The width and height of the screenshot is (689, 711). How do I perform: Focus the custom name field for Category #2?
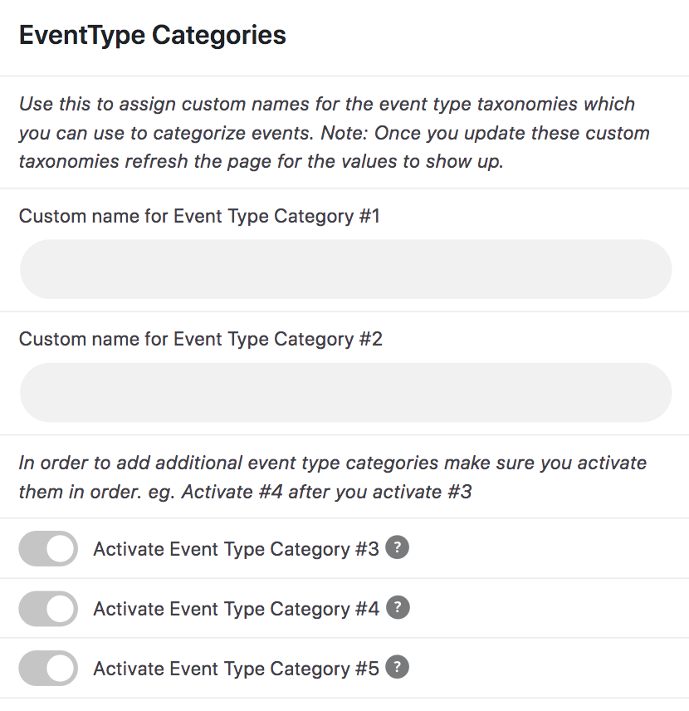point(344,391)
